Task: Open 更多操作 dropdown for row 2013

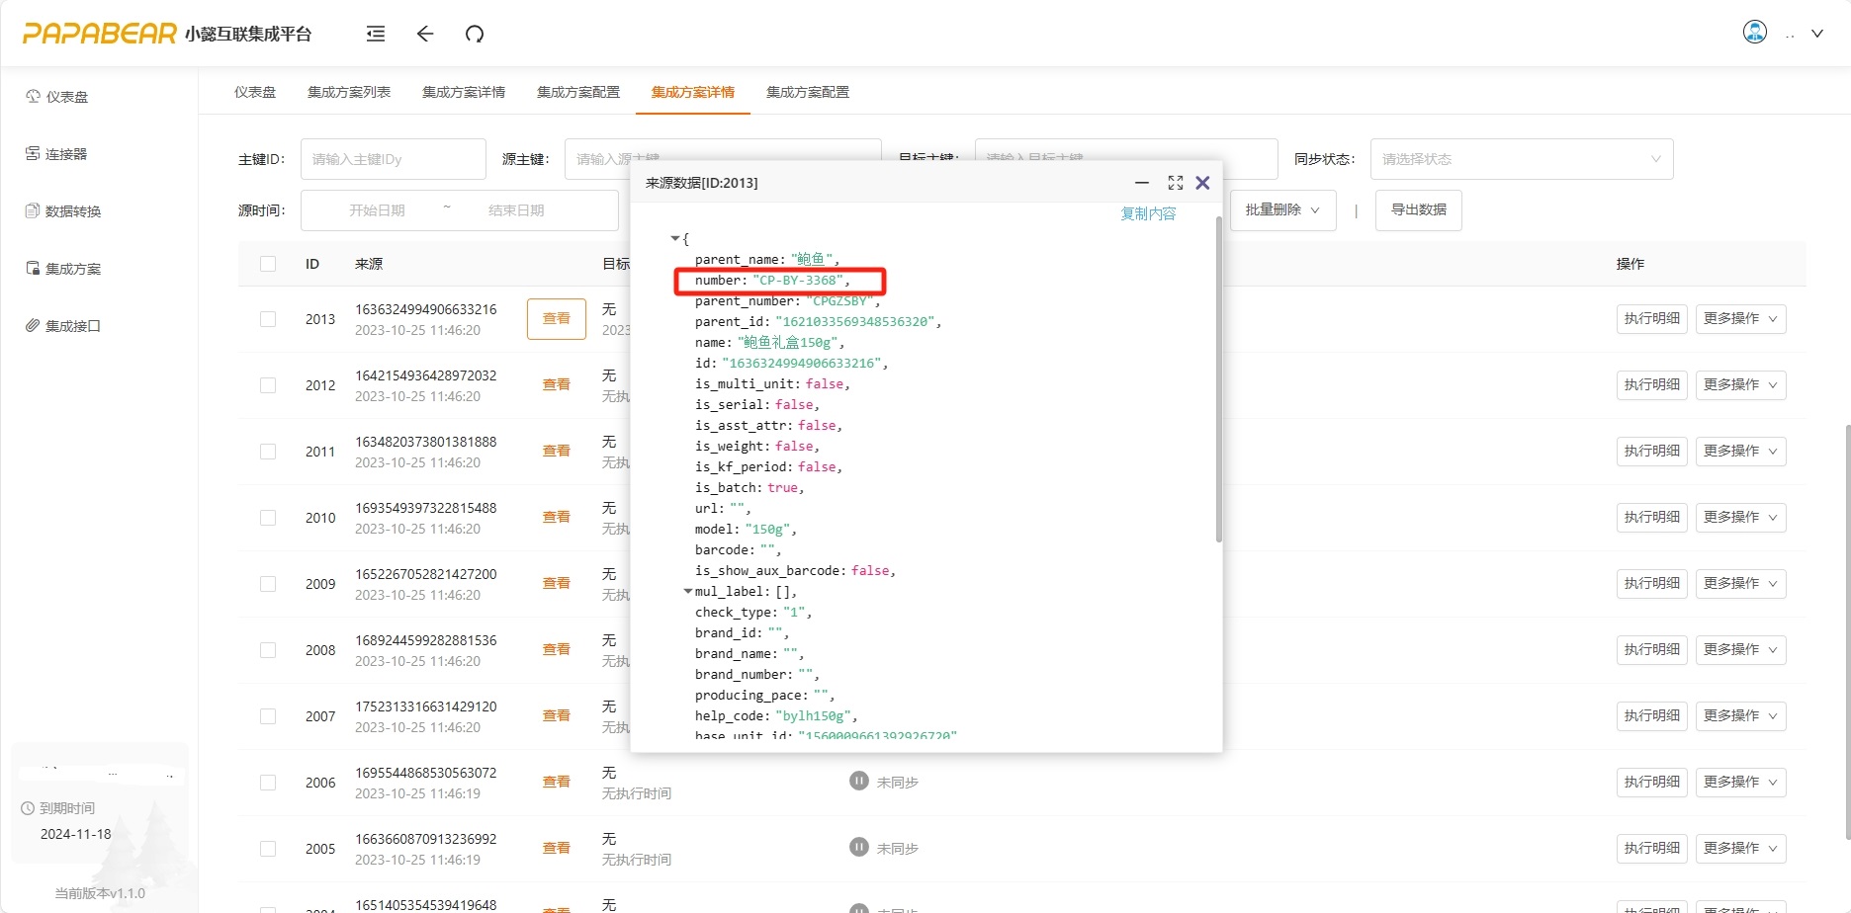Action: (x=1739, y=319)
